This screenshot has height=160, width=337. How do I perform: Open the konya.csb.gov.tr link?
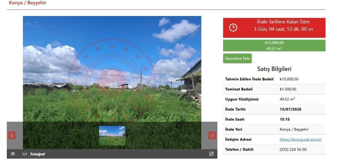click(300, 140)
